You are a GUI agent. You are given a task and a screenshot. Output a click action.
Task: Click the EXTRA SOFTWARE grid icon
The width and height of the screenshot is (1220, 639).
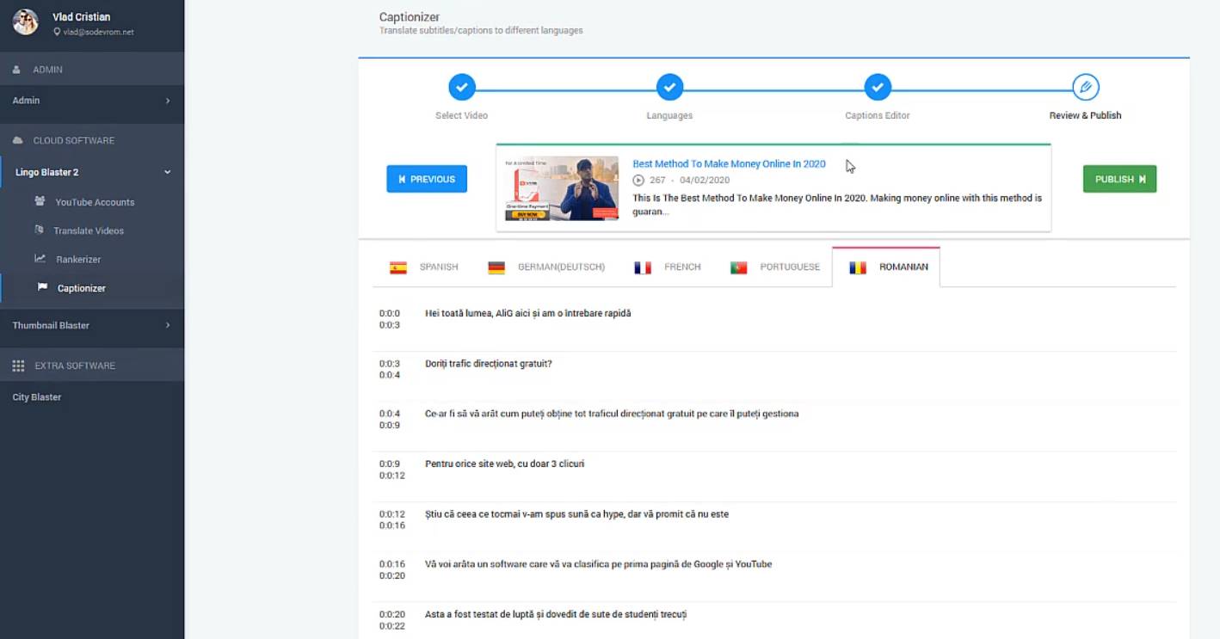[x=18, y=366]
